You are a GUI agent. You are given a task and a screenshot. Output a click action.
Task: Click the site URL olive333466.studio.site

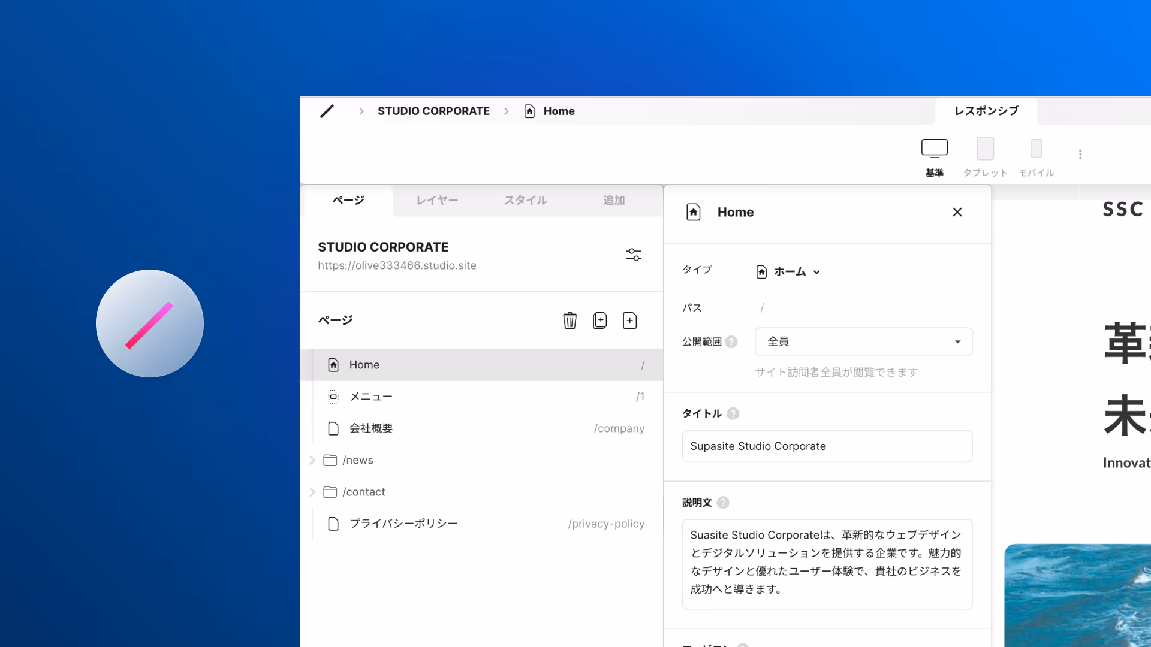pos(397,265)
